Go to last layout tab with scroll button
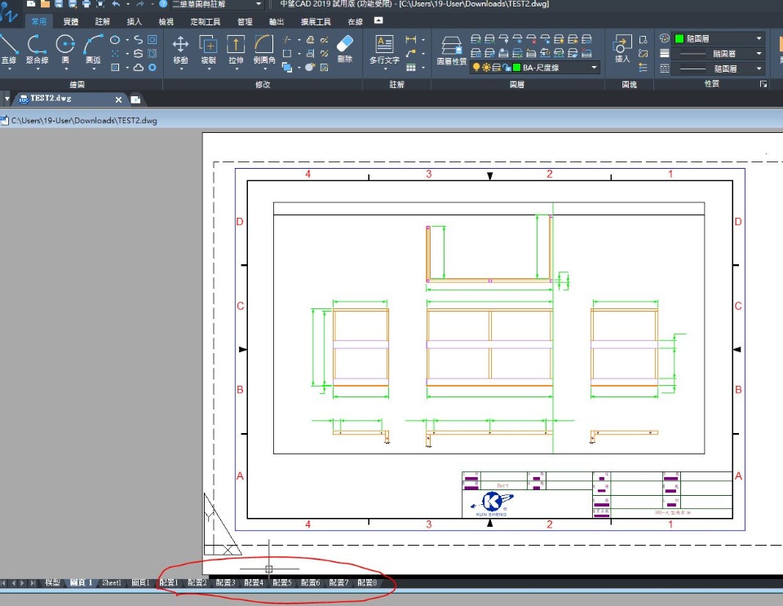The height and width of the screenshot is (606, 783). tap(33, 582)
